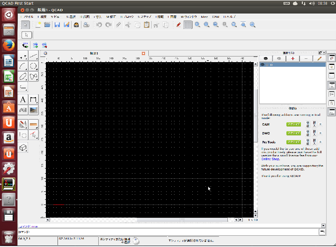336x247 pixels.
Task: Redo the last undone action
Action: click(x=109, y=25)
